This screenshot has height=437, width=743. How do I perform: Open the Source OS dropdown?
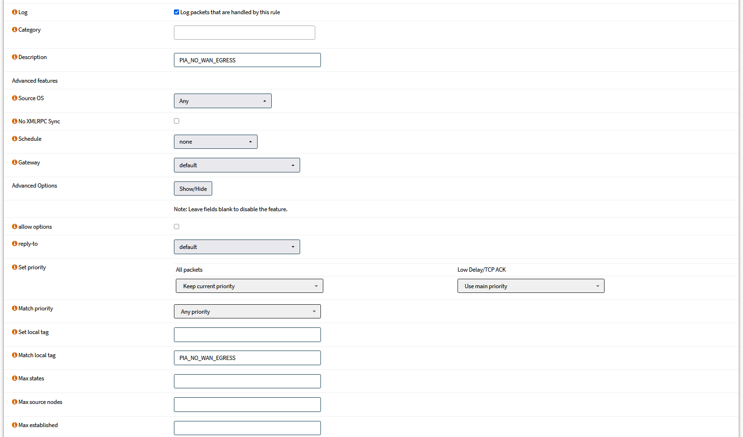click(x=223, y=101)
